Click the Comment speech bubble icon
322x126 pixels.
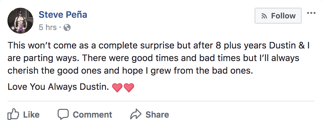tap(63, 114)
